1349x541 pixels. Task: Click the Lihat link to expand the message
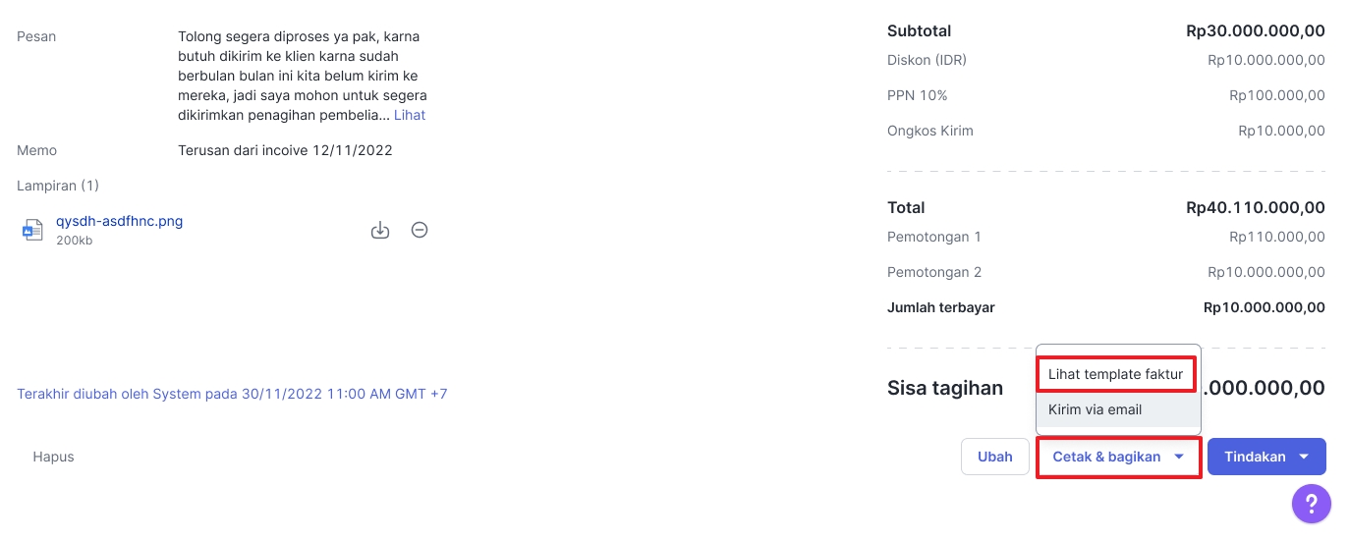(410, 115)
